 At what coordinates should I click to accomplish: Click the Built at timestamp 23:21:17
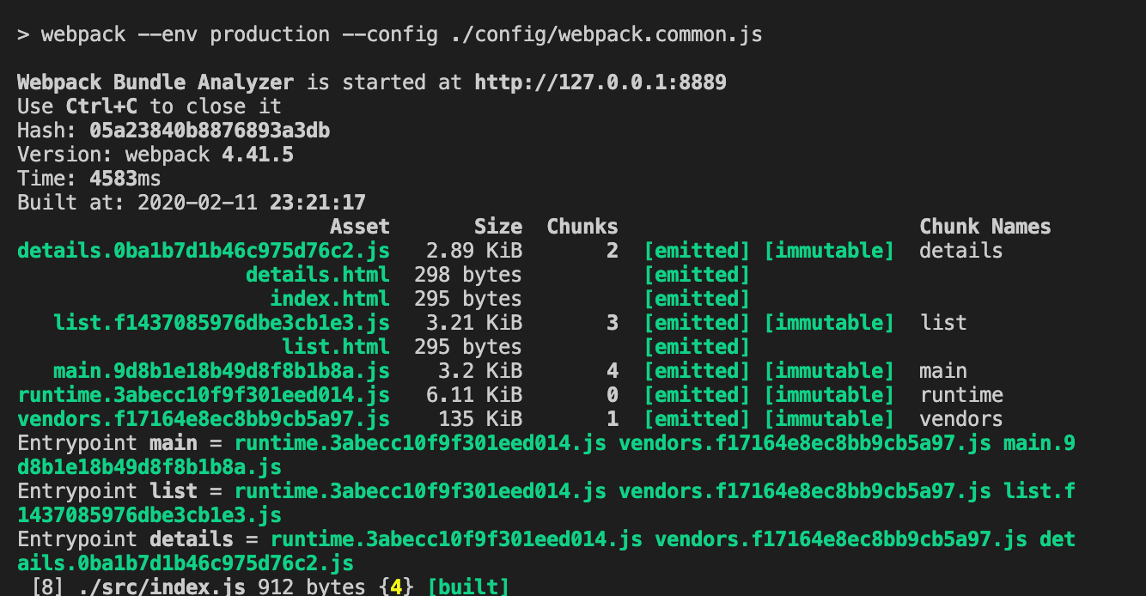click(317, 203)
